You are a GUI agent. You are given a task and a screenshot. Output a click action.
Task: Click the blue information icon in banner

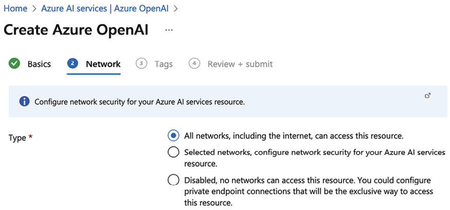(x=25, y=102)
